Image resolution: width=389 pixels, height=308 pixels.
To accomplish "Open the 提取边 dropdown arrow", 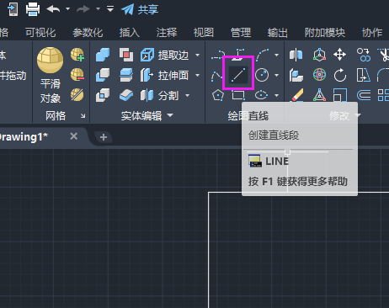I will tap(198, 55).
